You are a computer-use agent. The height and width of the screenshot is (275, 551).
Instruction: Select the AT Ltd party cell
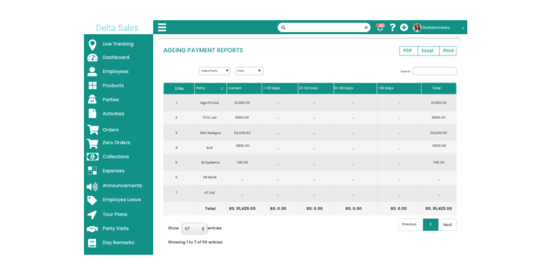(x=211, y=193)
